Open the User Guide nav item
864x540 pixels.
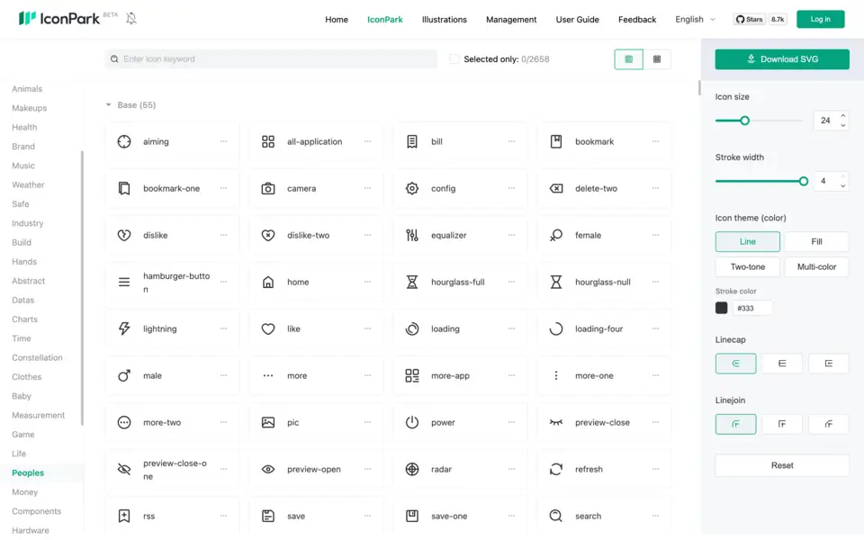(577, 19)
